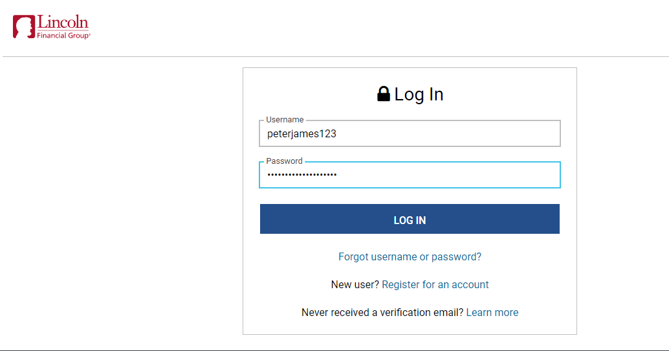
Task: Click the Lincoln wordmark in the header
Action: pyautogui.click(x=63, y=23)
